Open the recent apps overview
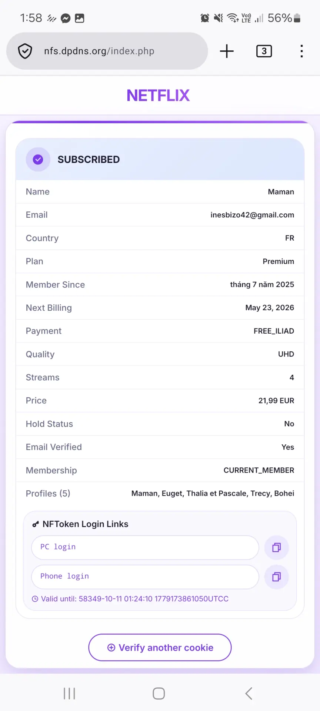This screenshot has width=320, height=711. pos(69,693)
